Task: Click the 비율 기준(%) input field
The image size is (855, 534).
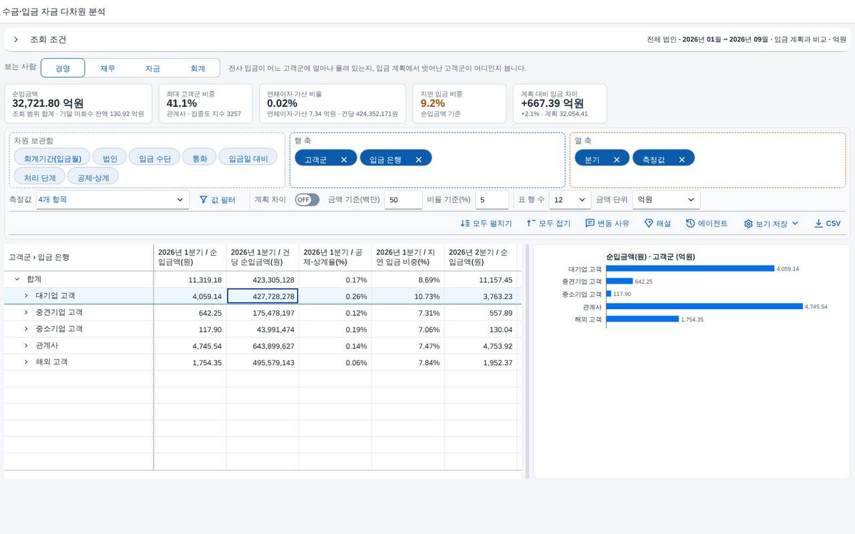Action: click(492, 200)
